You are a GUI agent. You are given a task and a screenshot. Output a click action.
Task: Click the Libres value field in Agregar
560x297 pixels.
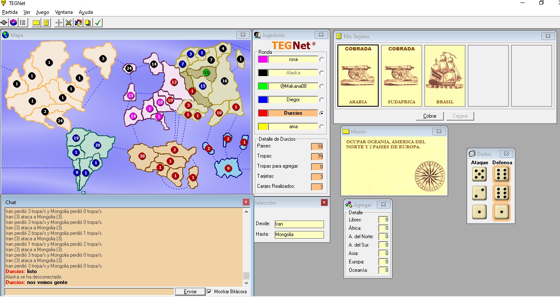click(x=383, y=220)
